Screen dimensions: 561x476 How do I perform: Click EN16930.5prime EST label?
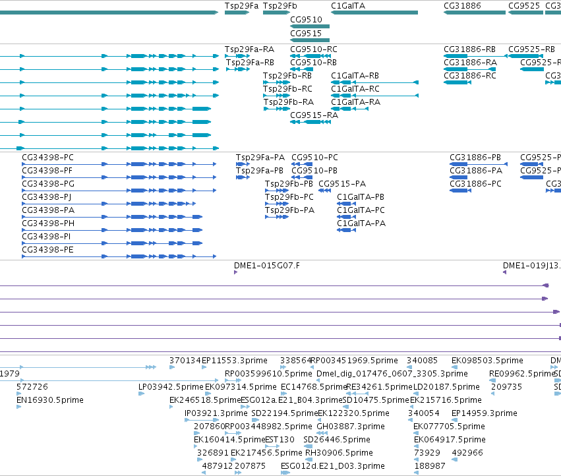click(x=50, y=400)
